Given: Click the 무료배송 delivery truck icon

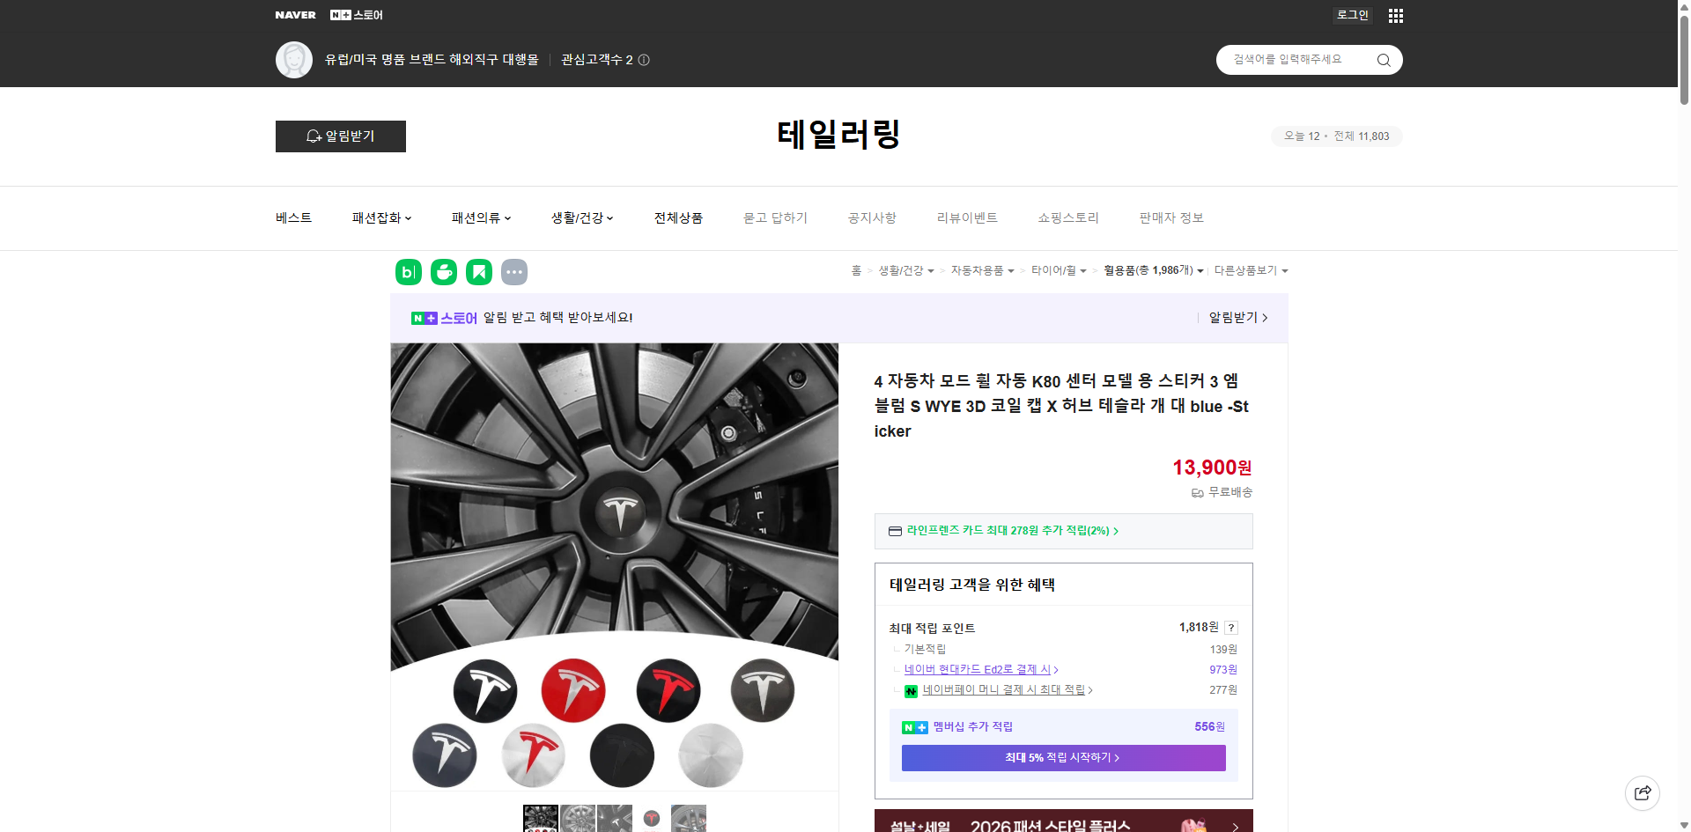Looking at the screenshot, I should point(1197,493).
